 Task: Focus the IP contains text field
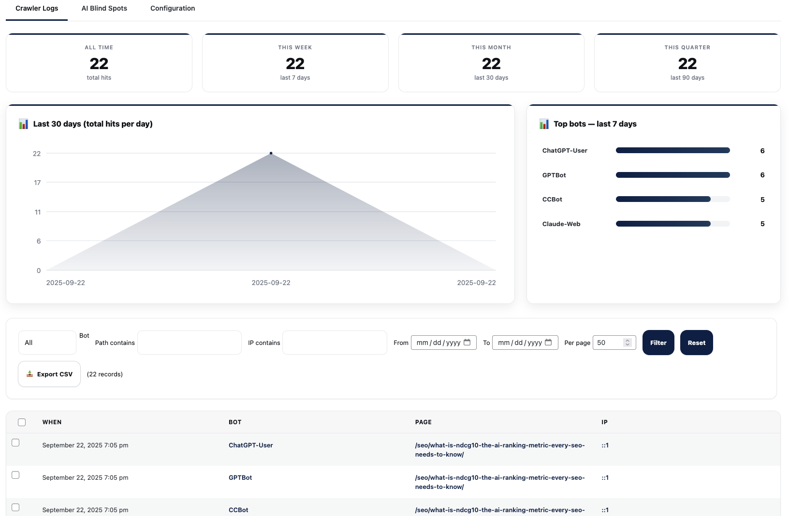click(x=335, y=343)
